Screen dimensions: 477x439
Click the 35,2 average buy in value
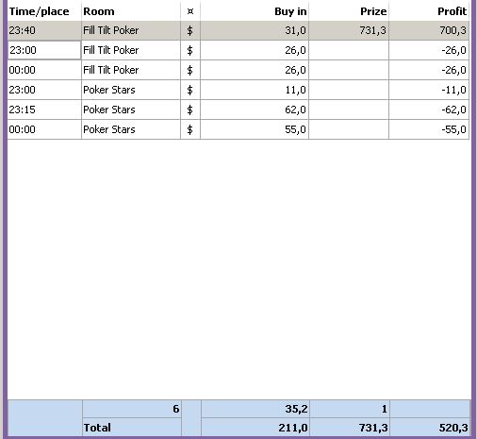296,409
